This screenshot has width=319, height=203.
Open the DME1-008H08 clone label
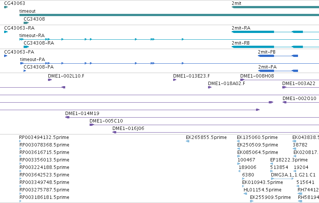257,76
